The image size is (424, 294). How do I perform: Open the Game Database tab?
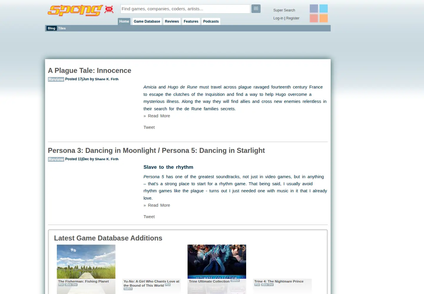147,21
